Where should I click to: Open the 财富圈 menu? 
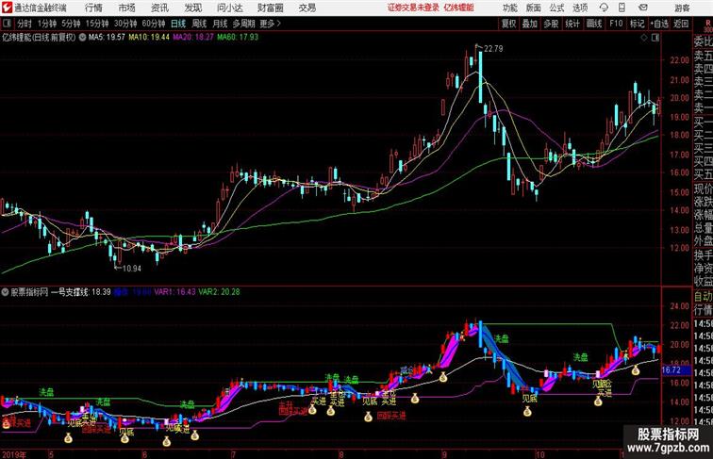[x=271, y=8]
